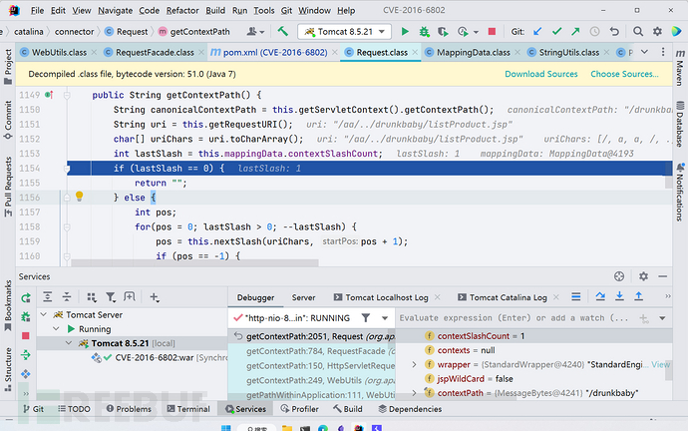
Task: Open the Server tab in debugger
Action: click(303, 297)
